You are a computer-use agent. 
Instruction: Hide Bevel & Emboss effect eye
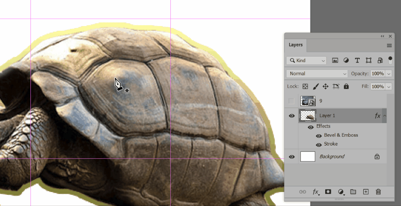pos(319,136)
